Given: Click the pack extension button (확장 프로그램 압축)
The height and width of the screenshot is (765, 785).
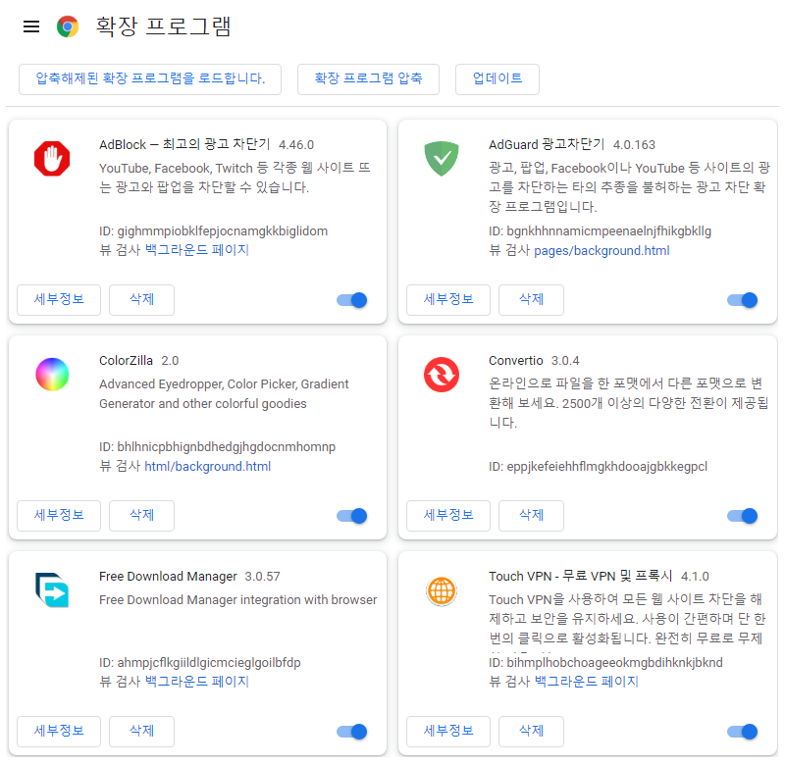Looking at the screenshot, I should point(369,79).
